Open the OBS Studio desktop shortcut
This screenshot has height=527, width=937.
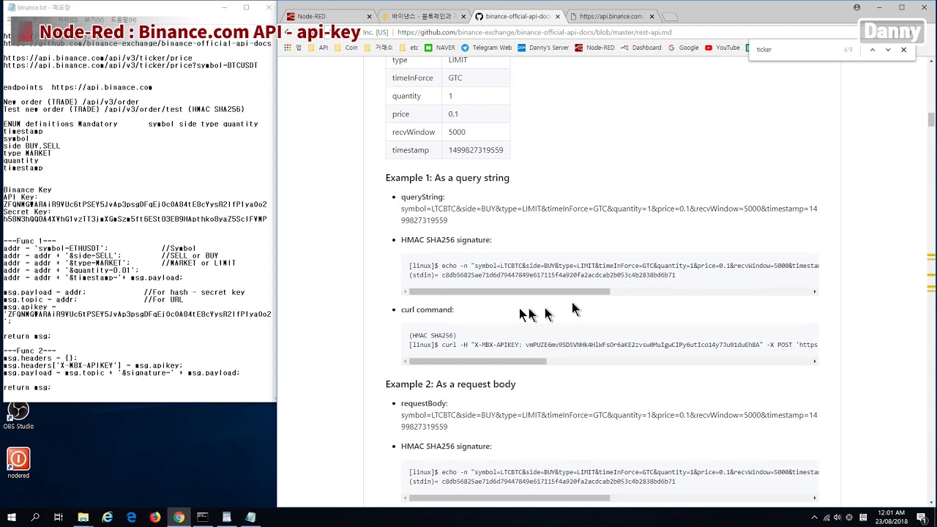pyautogui.click(x=18, y=415)
